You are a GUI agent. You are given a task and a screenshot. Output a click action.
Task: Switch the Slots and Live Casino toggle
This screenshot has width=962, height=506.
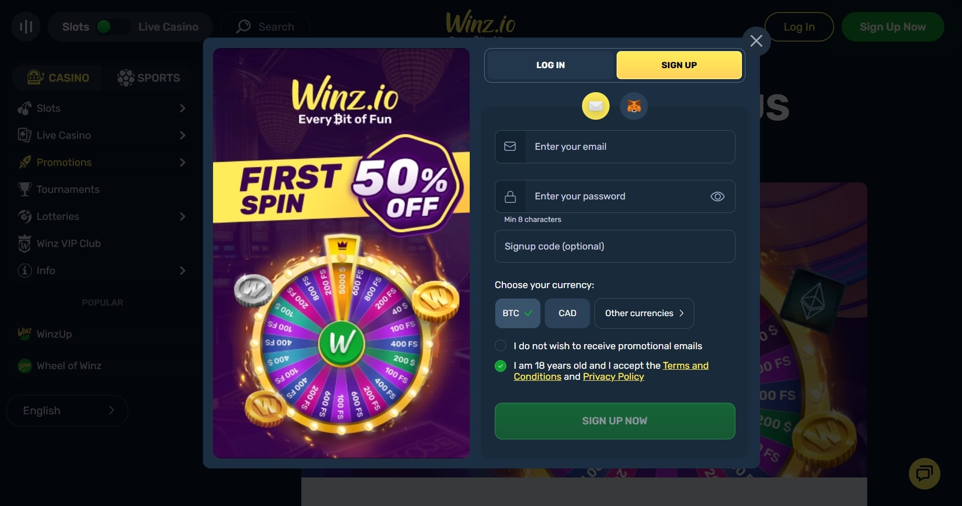[x=113, y=27]
